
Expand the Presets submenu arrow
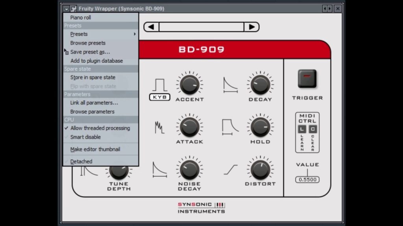tap(135, 34)
